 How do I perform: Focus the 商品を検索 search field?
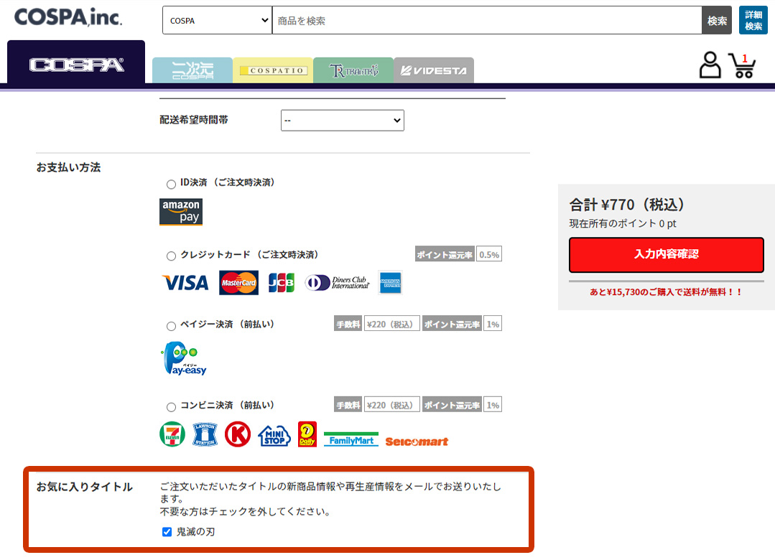(486, 21)
